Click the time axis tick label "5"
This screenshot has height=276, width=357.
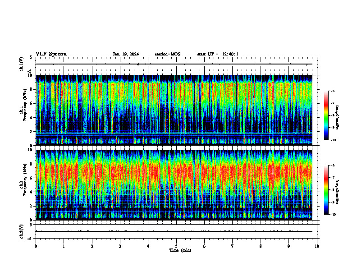(x=176, y=246)
